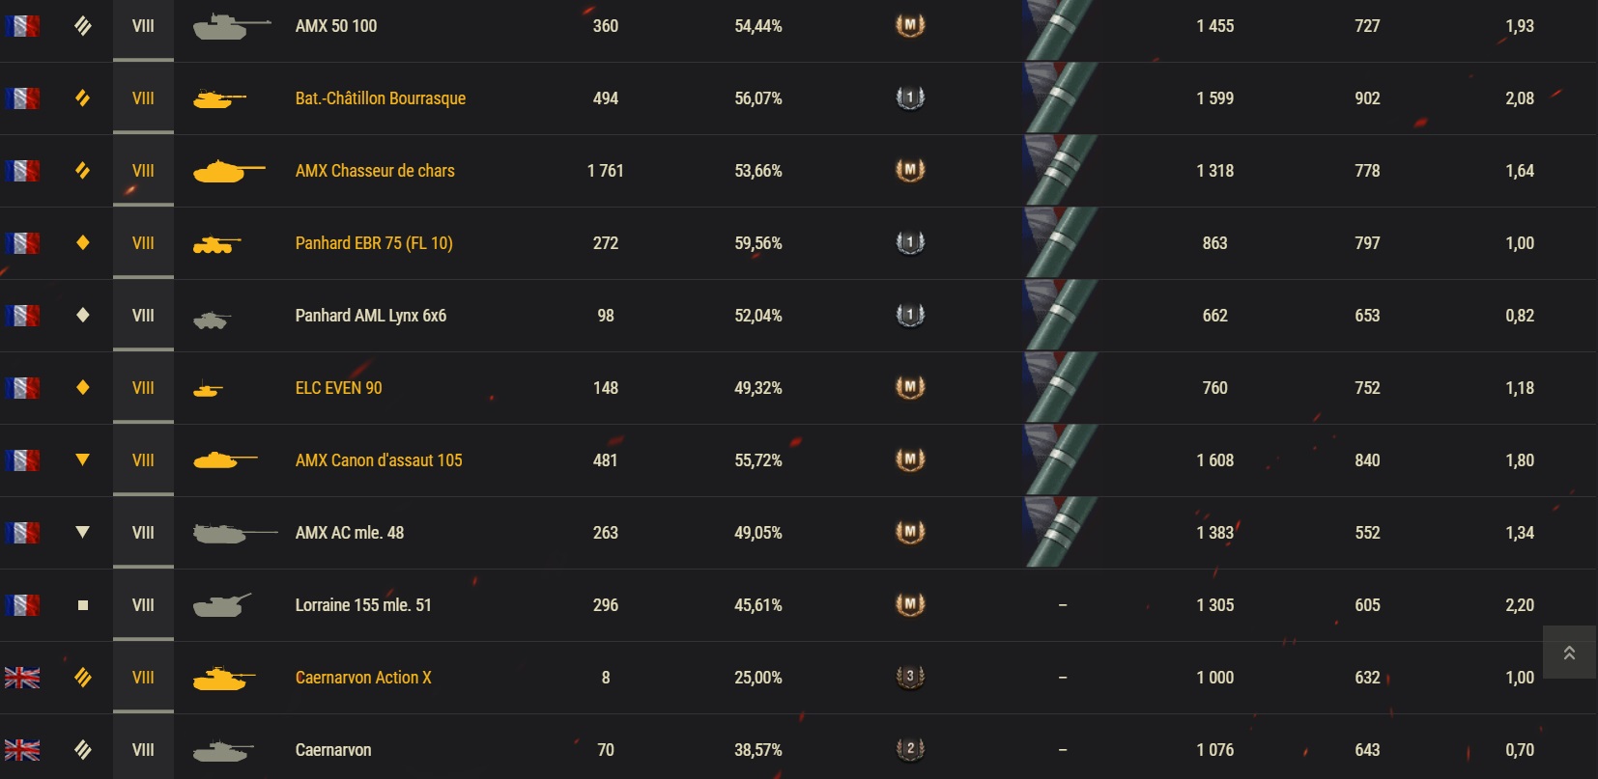Click the Caernarvon Action X tank name

point(363,678)
